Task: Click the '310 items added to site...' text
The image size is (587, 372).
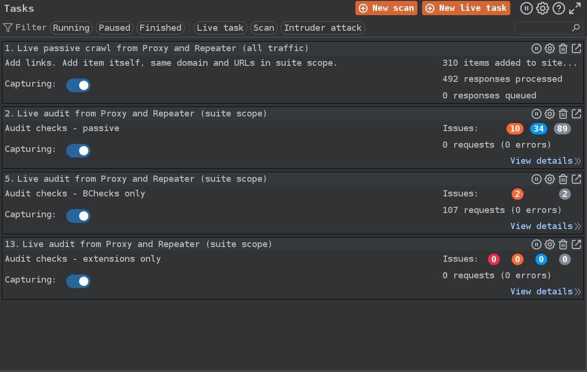Action: point(510,63)
